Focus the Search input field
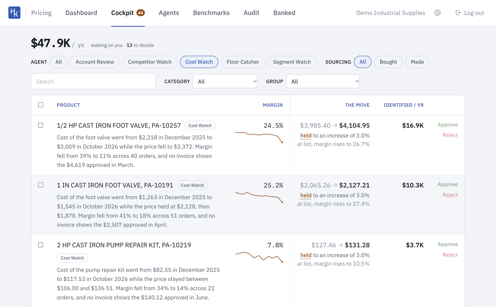This screenshot has height=307, width=496. coord(93,81)
